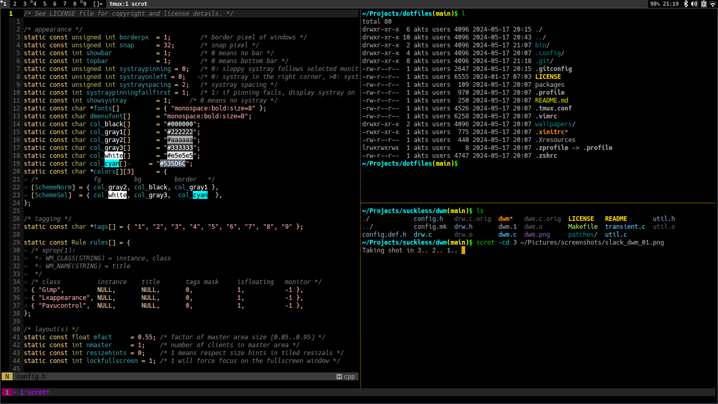
Task: Switch to dwm tag 8
Action: [x=74, y=4]
